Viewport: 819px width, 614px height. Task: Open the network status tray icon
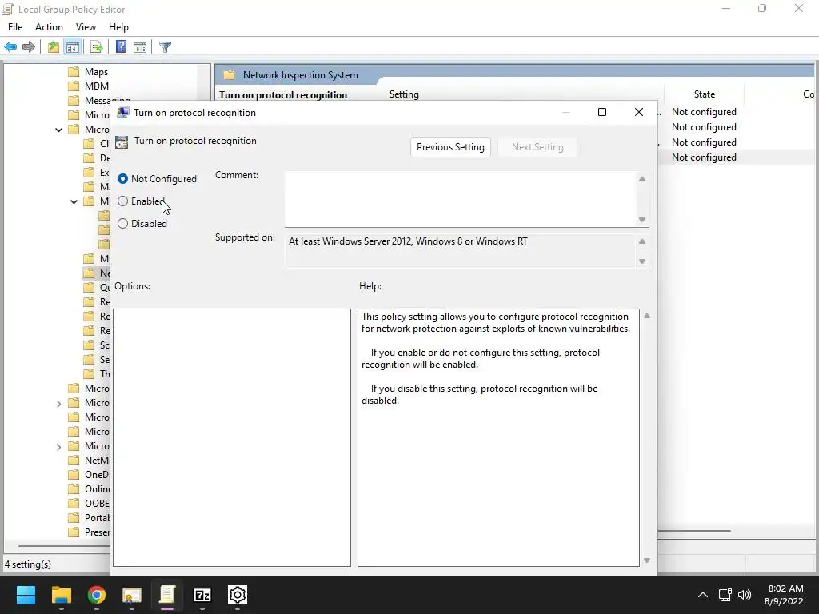click(x=725, y=595)
